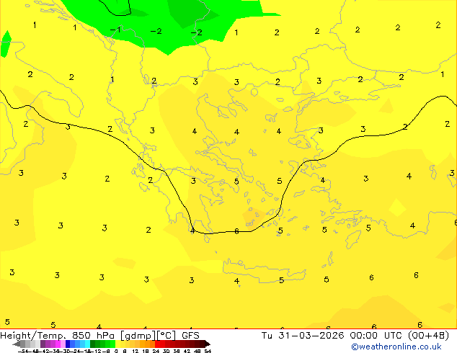Viewport: 457px width, 353px height.
Task: Select the bright red legend band at 24
Action: click(157, 344)
